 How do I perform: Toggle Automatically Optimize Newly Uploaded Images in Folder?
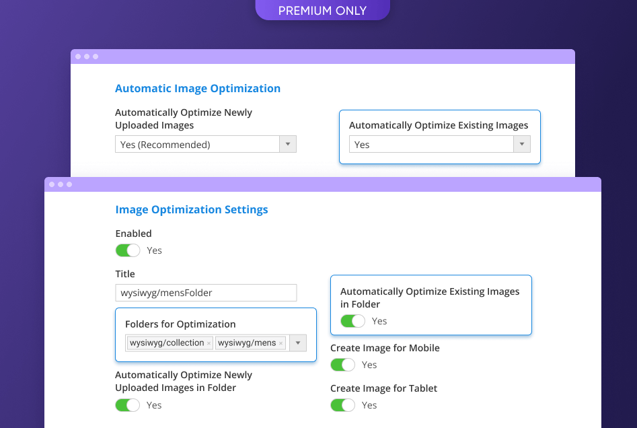coord(128,405)
